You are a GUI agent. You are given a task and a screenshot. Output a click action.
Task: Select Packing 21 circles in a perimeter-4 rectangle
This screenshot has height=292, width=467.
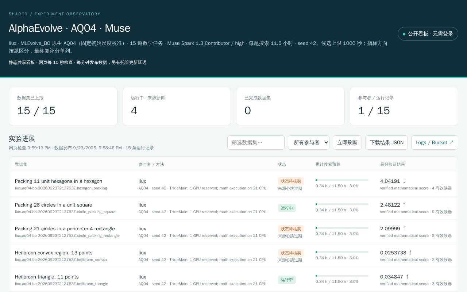pyautogui.click(x=65, y=228)
